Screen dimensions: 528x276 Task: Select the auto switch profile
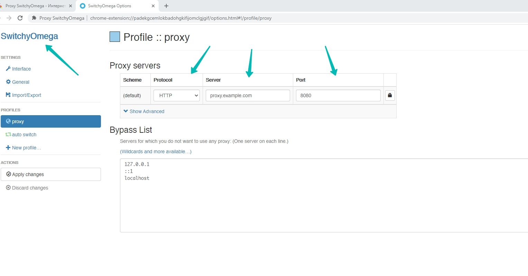coord(21,135)
